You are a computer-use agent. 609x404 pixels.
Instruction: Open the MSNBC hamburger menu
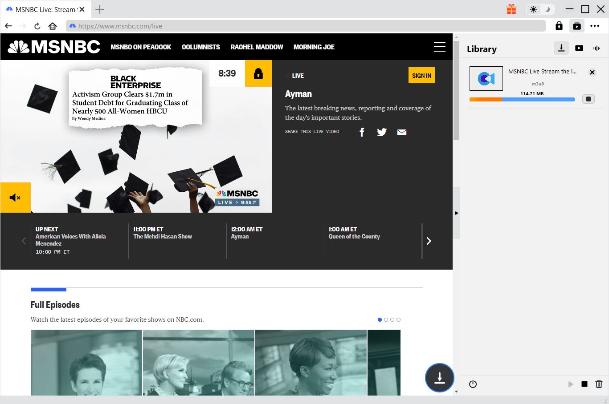click(439, 47)
